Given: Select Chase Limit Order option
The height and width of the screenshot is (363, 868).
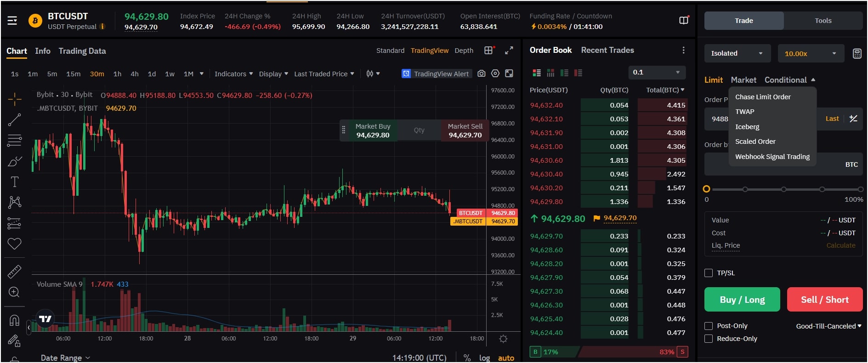Looking at the screenshot, I should tap(763, 97).
